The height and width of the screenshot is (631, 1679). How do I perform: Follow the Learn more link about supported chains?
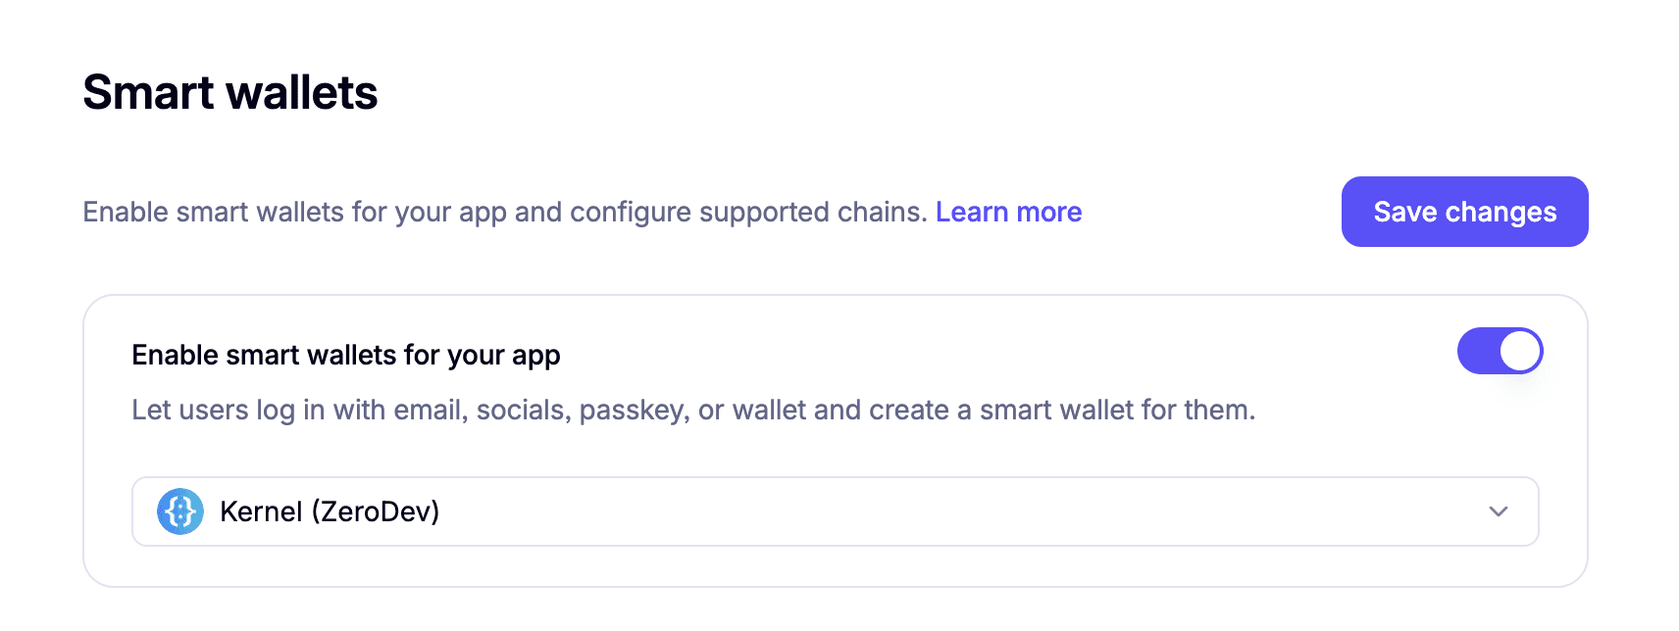(x=1008, y=212)
